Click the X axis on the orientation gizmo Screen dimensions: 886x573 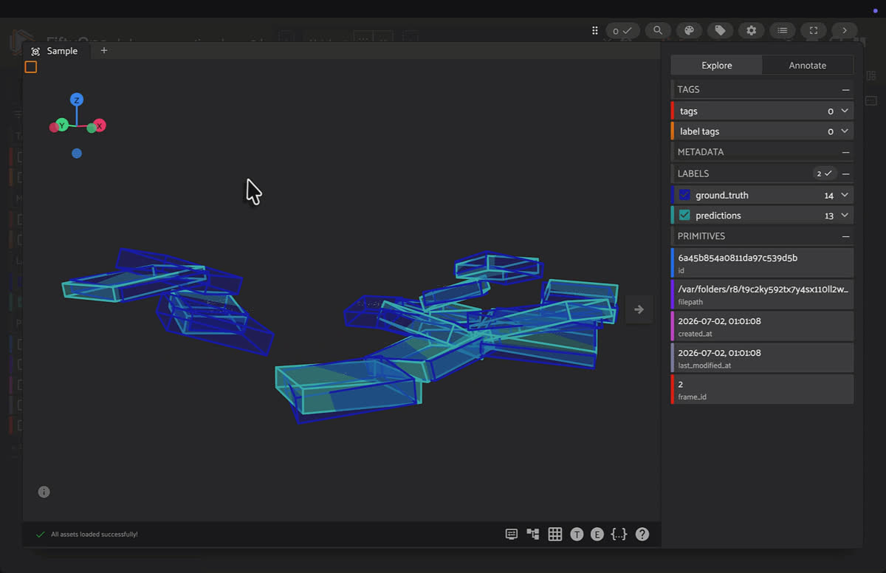pos(100,126)
